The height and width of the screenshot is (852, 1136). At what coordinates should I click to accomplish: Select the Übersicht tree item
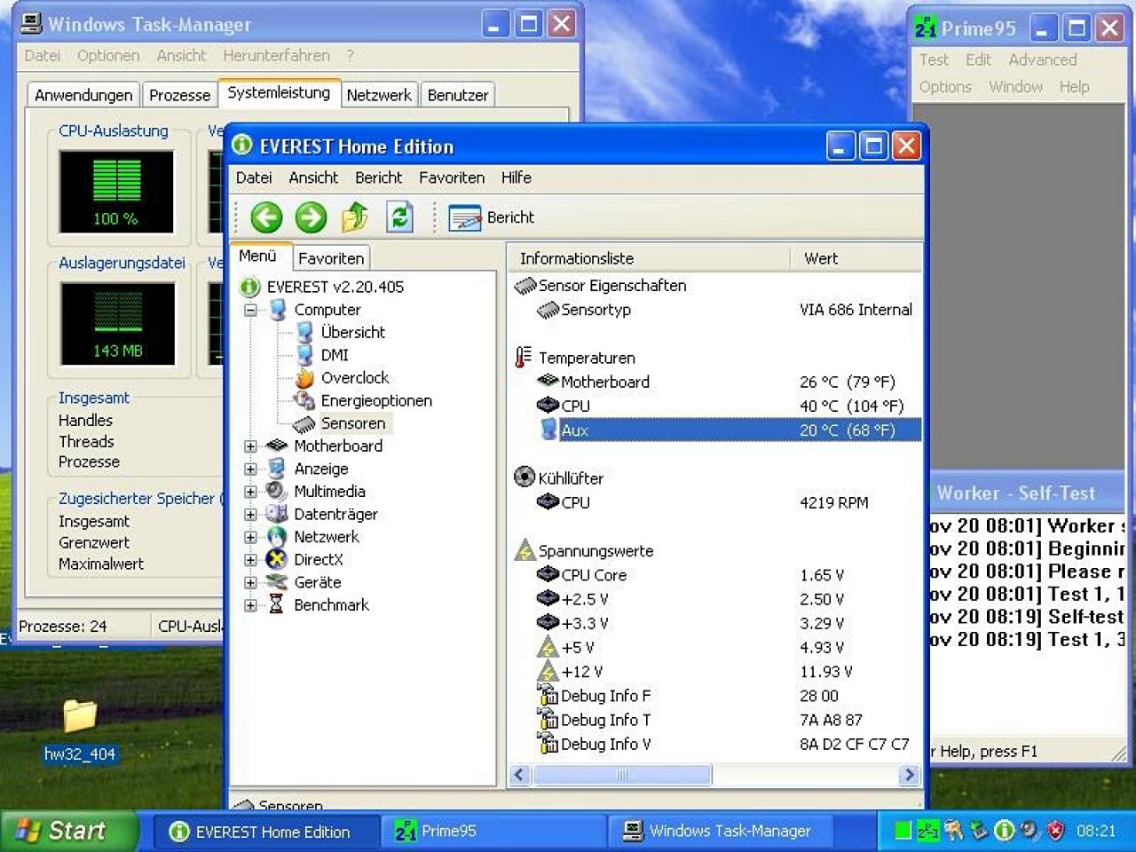click(x=352, y=332)
